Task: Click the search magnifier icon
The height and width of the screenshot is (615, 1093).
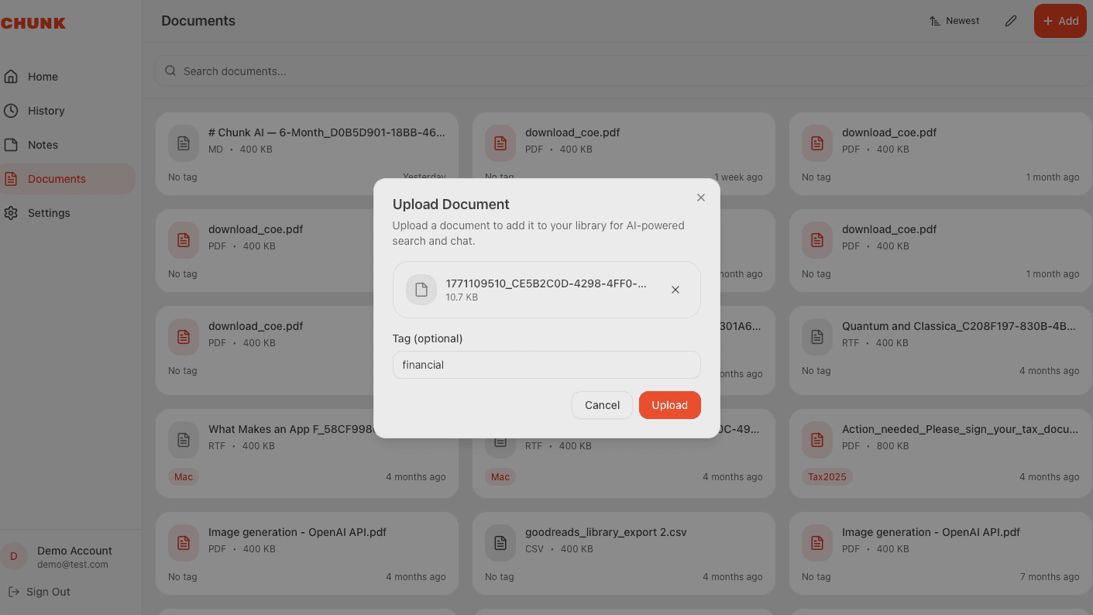Action: click(170, 70)
